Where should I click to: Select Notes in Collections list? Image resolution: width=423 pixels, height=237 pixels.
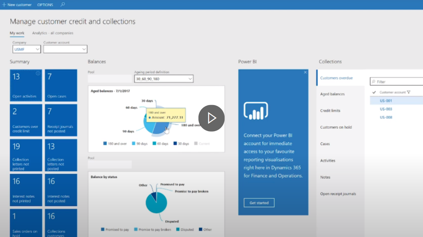point(325,177)
